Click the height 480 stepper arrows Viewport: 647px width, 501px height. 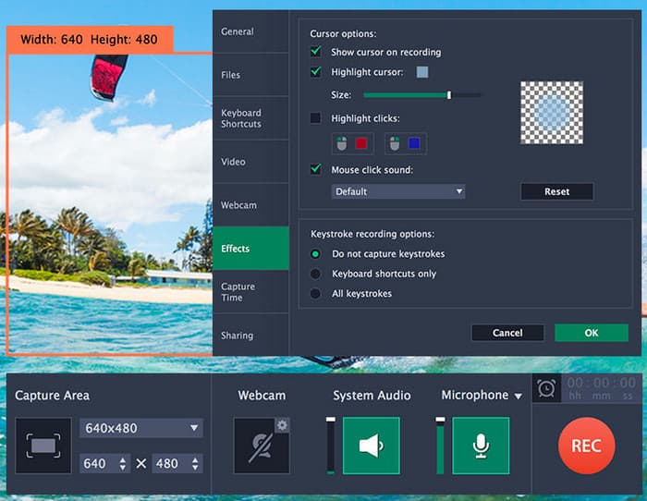pyautogui.click(x=195, y=463)
